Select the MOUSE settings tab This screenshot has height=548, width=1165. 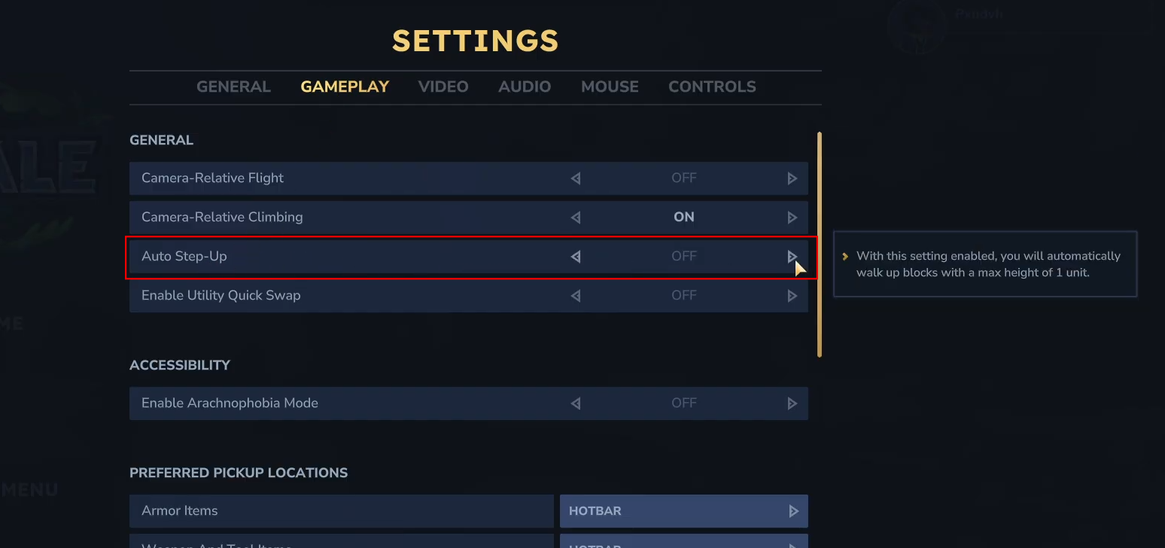pos(610,87)
